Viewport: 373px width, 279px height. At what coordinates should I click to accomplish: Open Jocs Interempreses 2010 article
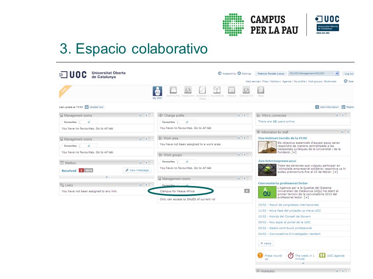coord(277,161)
